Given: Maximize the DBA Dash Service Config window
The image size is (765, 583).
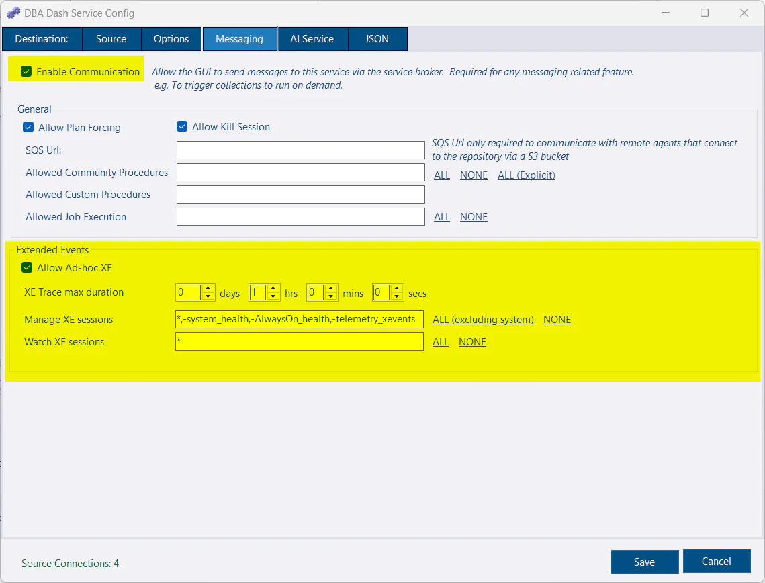Looking at the screenshot, I should coord(705,13).
